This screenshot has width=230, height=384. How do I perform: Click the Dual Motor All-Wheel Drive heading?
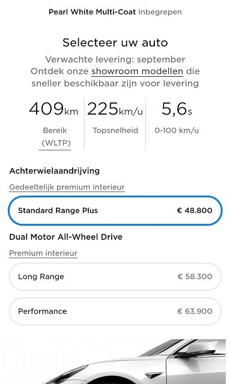[x=65, y=237]
